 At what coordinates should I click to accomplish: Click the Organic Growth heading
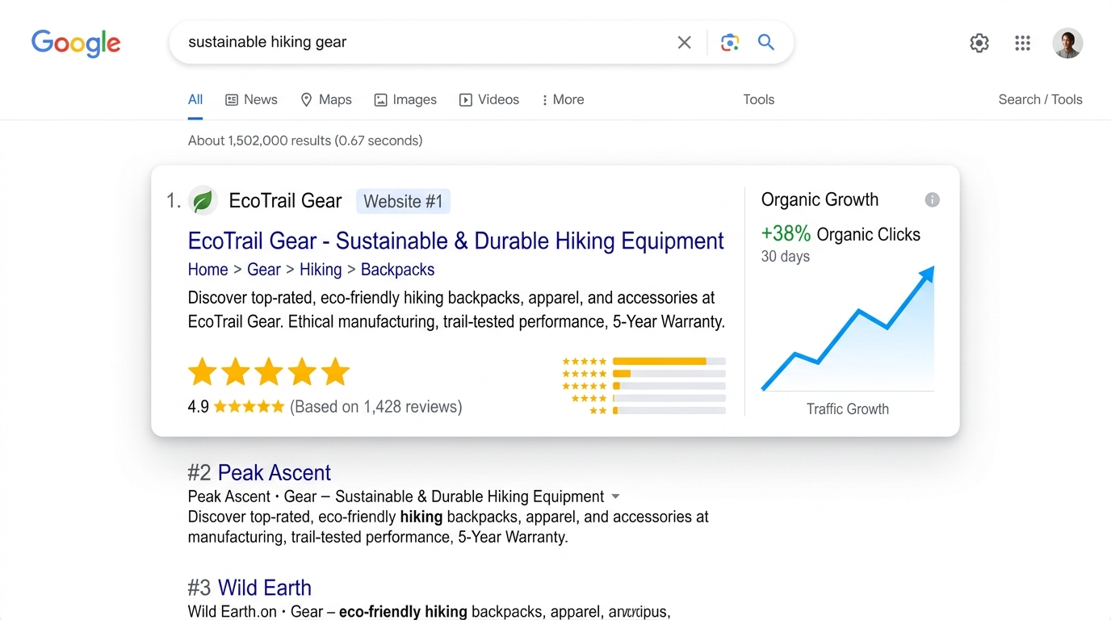(x=820, y=199)
